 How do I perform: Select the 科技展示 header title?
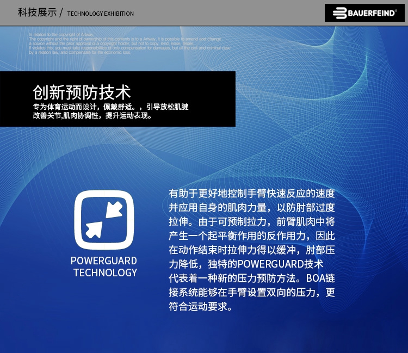(37, 13)
